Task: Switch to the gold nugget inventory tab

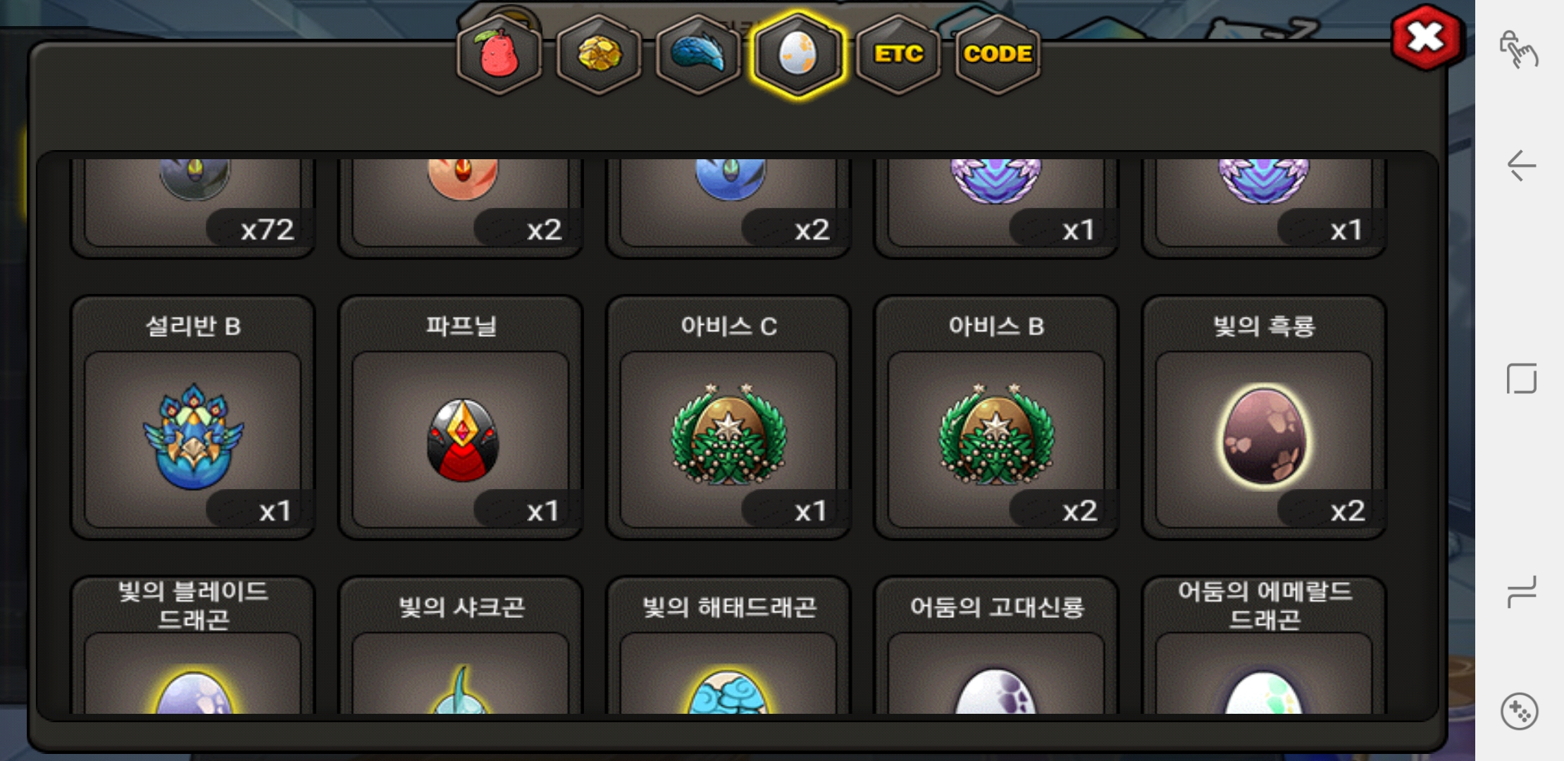Action: [x=599, y=54]
